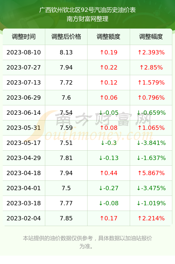Click the ↑5.867% percentage cell
The width and height of the screenshot is (175, 264).
(151, 173)
